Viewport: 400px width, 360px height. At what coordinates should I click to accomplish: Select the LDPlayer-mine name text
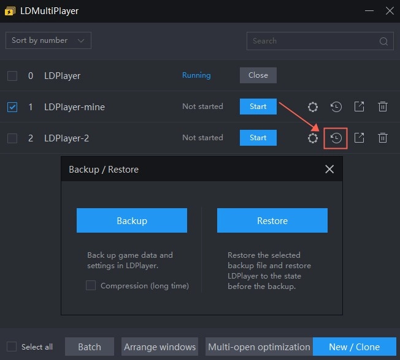tap(74, 107)
